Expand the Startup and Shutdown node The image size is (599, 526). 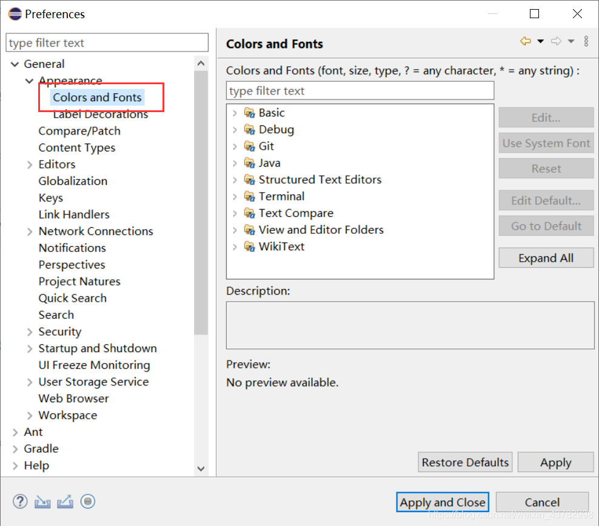click(30, 348)
